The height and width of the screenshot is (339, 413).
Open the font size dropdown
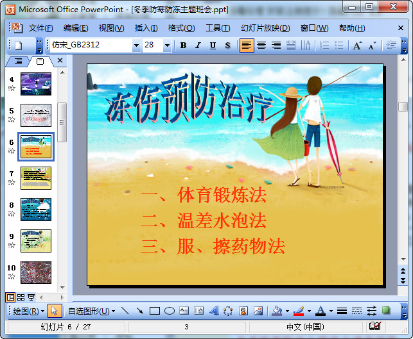point(167,45)
